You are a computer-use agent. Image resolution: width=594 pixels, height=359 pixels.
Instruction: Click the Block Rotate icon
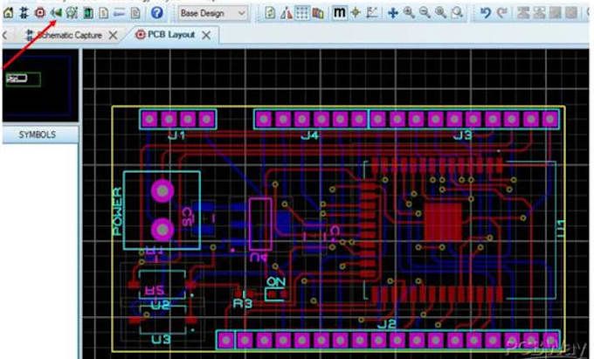pyautogui.click(x=555, y=13)
